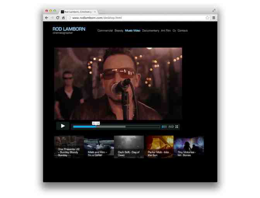Go to the Beauty category
The width and height of the screenshot is (260, 198).
119,30
